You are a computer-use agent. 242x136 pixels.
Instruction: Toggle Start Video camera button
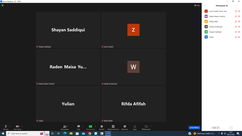click(x=17, y=127)
